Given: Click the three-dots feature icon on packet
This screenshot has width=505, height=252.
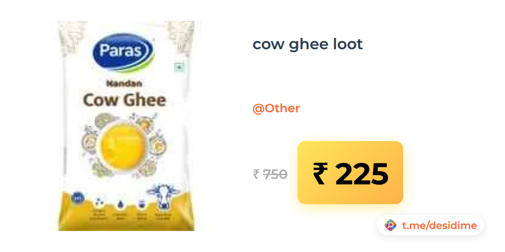Looking at the screenshot, I should coord(99,202).
